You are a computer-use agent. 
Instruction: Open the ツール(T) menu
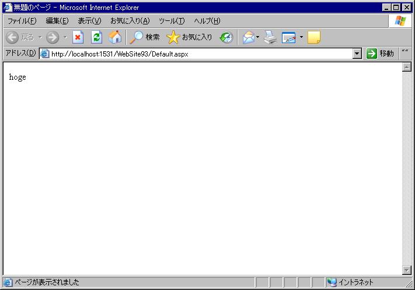point(172,21)
